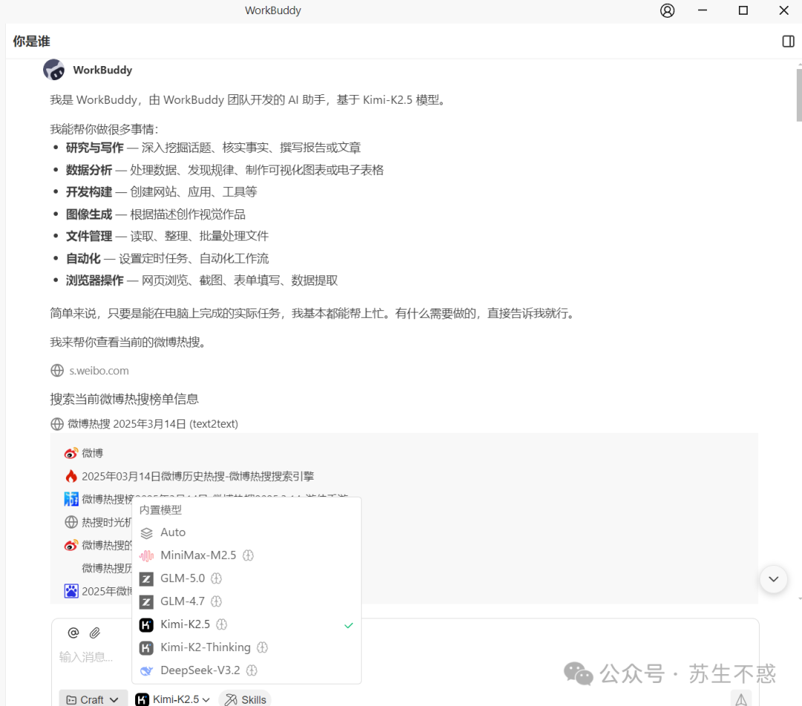Screen dimensions: 802x706
Task: Click the brain icon beside Kimi-K2.5 entry
Action: (x=221, y=624)
